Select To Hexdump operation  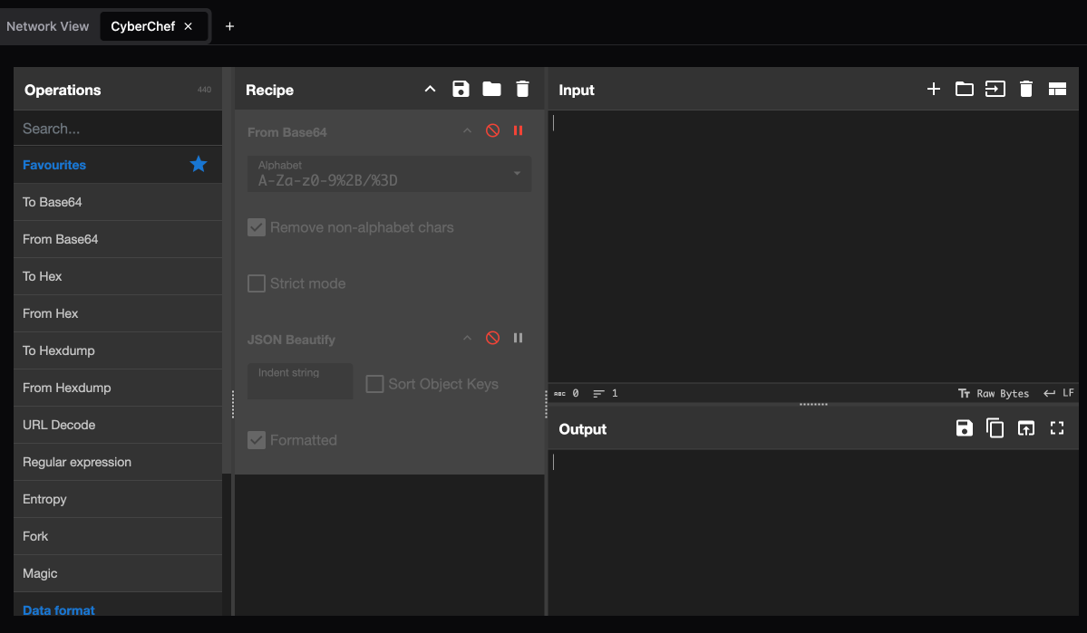(118, 350)
